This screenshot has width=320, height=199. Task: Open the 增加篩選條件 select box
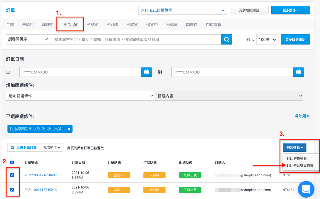(x=80, y=96)
